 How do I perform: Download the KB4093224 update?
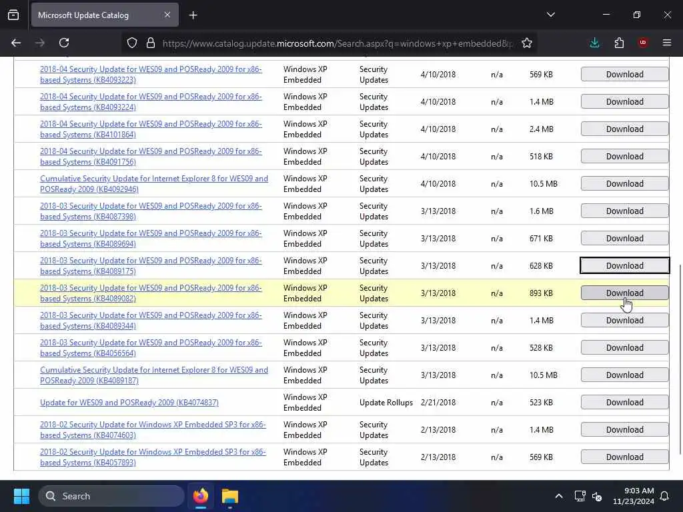tap(624, 102)
